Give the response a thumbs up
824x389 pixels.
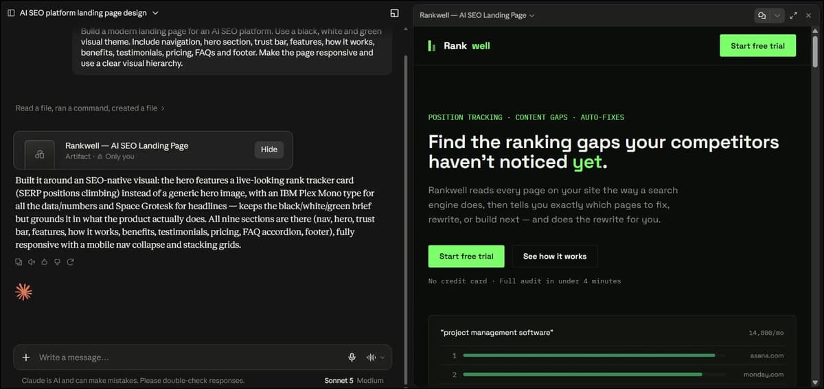tap(45, 261)
